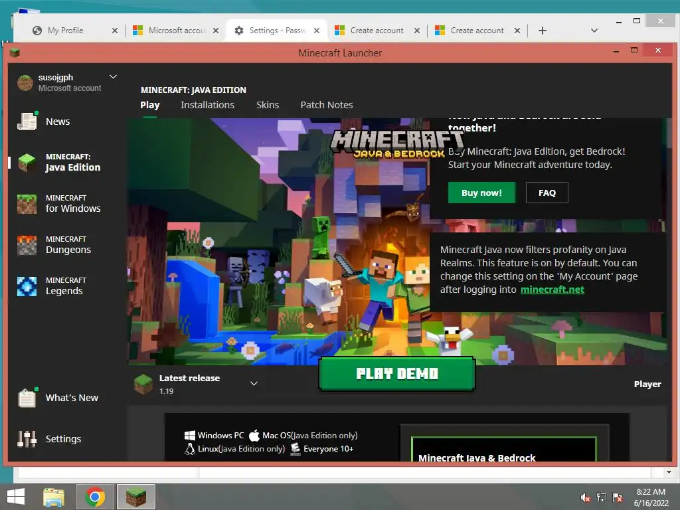680x510 pixels.
Task: Open the launcher Settings sliders icon
Action: coord(27,439)
